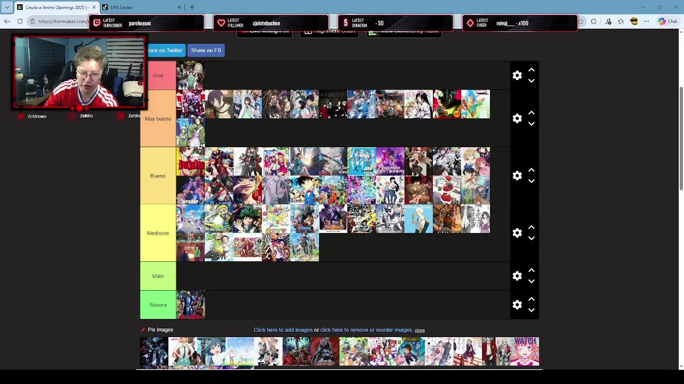Open the browser settings and more menu
This screenshot has height=384, width=684.
click(647, 21)
